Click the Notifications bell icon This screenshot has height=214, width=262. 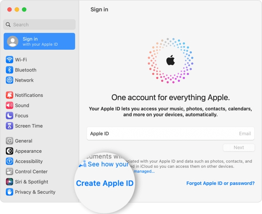click(9, 95)
